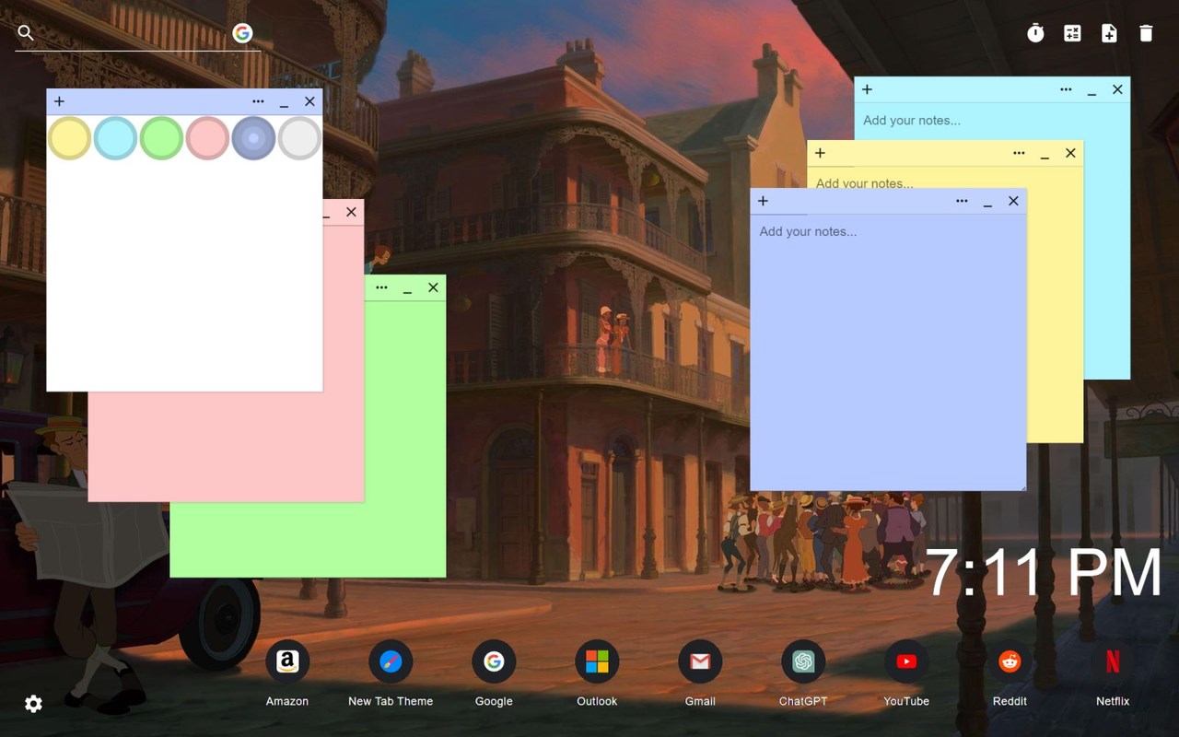The image size is (1179, 737).
Task: Open the white note's three-dot menu
Action: coord(258,101)
